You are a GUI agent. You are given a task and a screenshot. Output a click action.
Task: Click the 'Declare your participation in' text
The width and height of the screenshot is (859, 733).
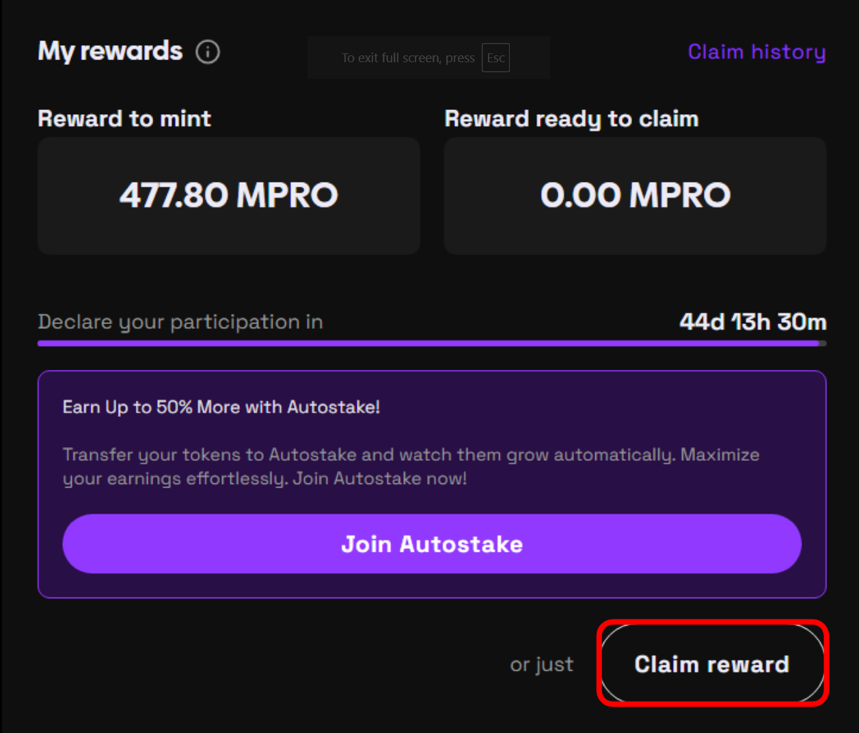[x=180, y=322]
